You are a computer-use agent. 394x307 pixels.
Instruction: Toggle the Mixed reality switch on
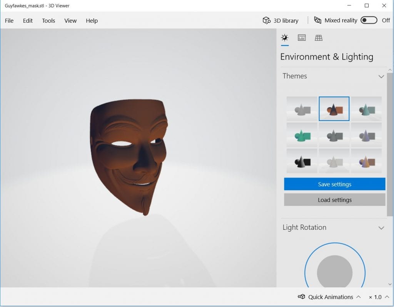point(369,20)
